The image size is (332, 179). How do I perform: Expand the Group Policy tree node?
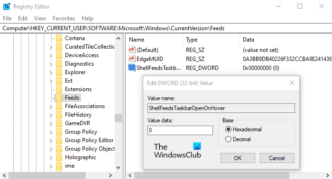pos(51,132)
